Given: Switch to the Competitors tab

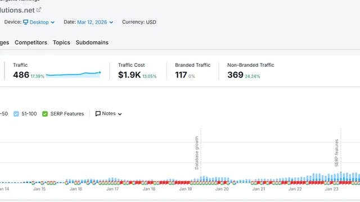Looking at the screenshot, I should tap(31, 43).
